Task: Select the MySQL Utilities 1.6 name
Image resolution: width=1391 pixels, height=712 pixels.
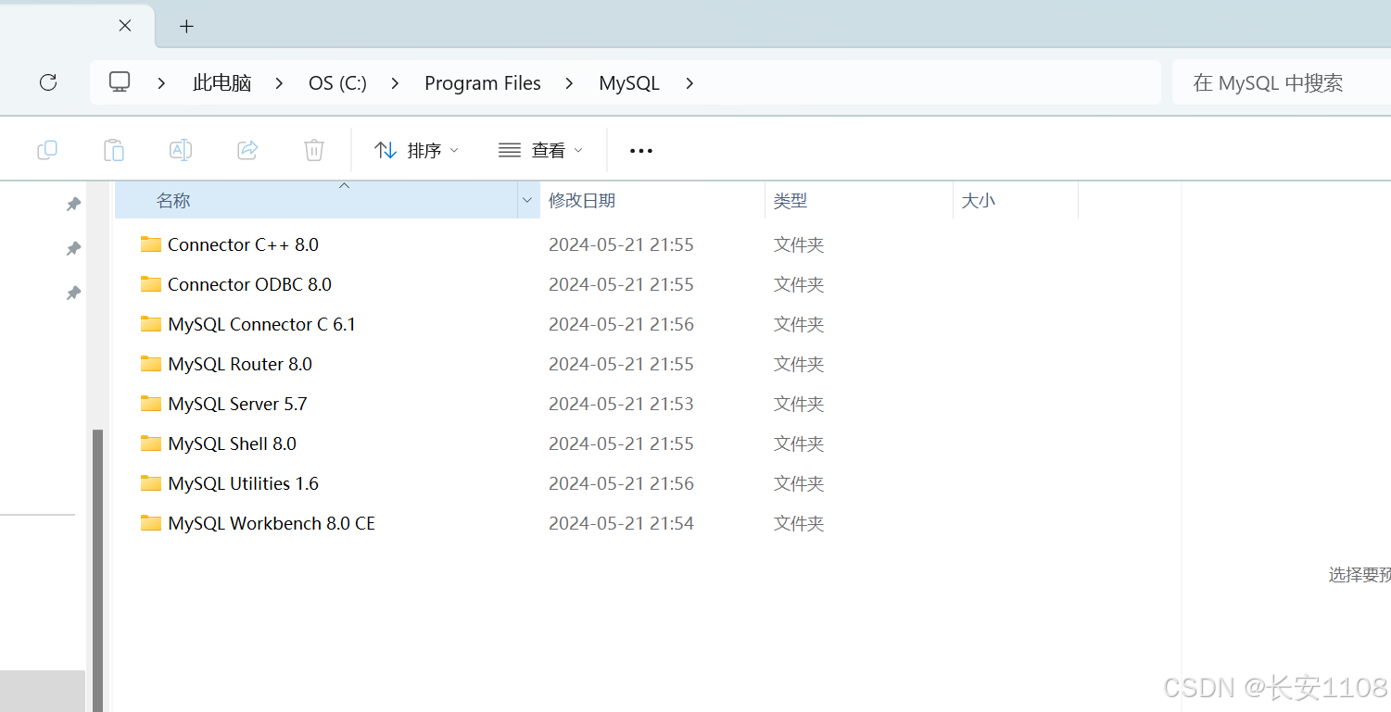Action: [243, 483]
